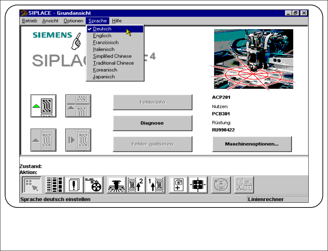Image resolution: width=328 pixels, height=251 pixels.
Task: Select the checked Deutsch language entry
Action: click(x=115, y=29)
